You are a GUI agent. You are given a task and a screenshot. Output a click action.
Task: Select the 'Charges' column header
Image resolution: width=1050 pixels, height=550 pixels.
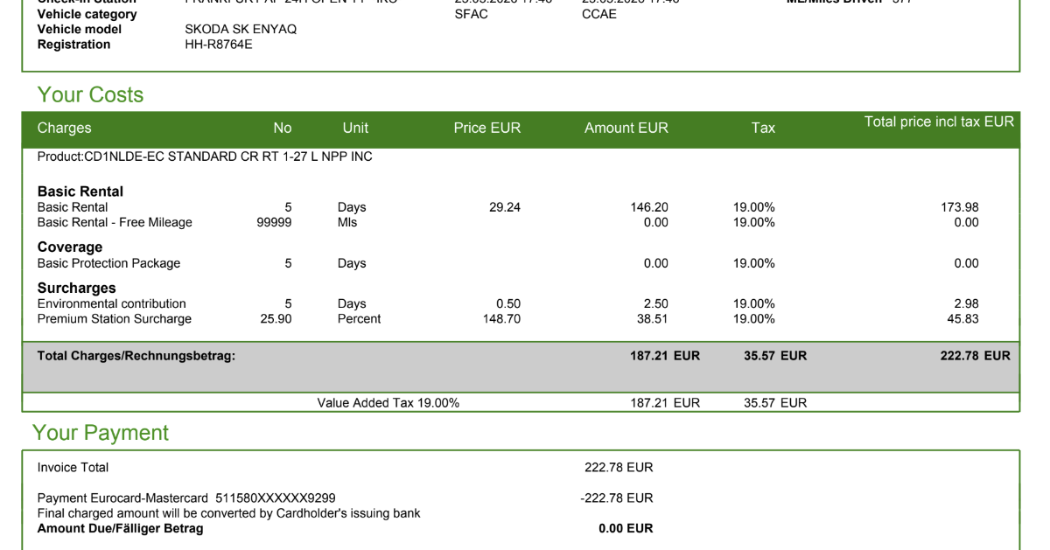(64, 128)
